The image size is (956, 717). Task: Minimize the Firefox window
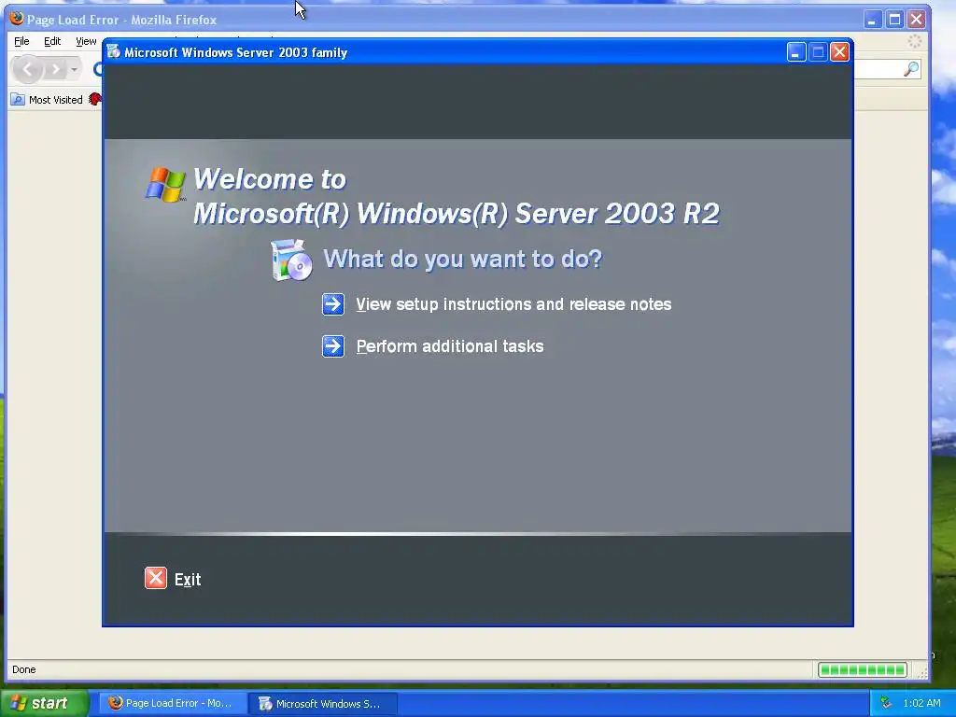873,20
